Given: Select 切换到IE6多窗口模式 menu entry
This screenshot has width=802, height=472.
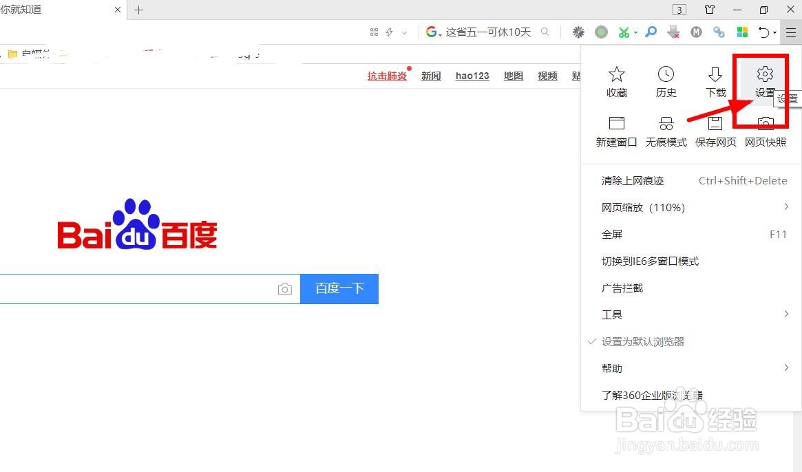Looking at the screenshot, I should [x=691, y=261].
